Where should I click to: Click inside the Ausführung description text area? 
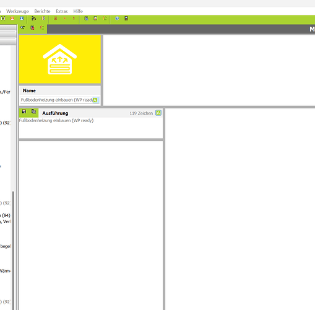[x=91, y=128]
